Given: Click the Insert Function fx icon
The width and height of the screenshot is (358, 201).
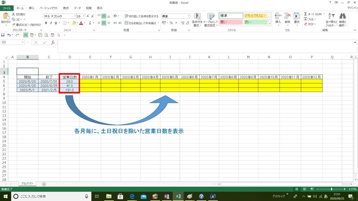Looking at the screenshot, I should [53, 43].
